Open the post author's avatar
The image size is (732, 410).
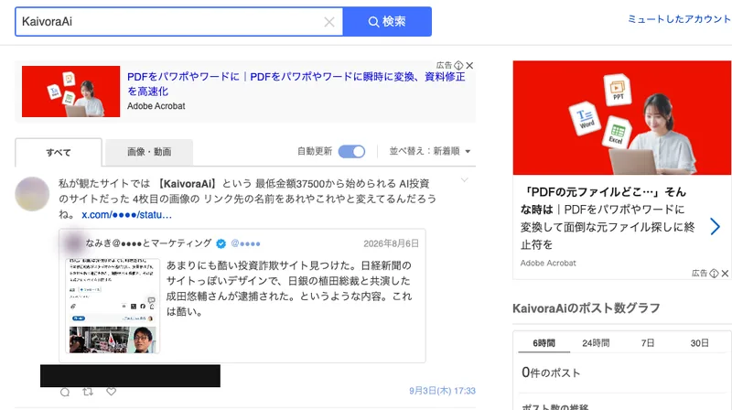pyautogui.click(x=32, y=194)
